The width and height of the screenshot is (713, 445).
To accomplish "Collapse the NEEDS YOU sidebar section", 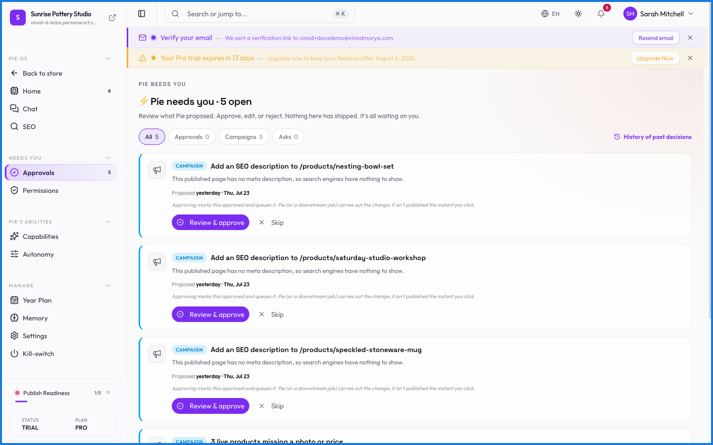I will 108,158.
